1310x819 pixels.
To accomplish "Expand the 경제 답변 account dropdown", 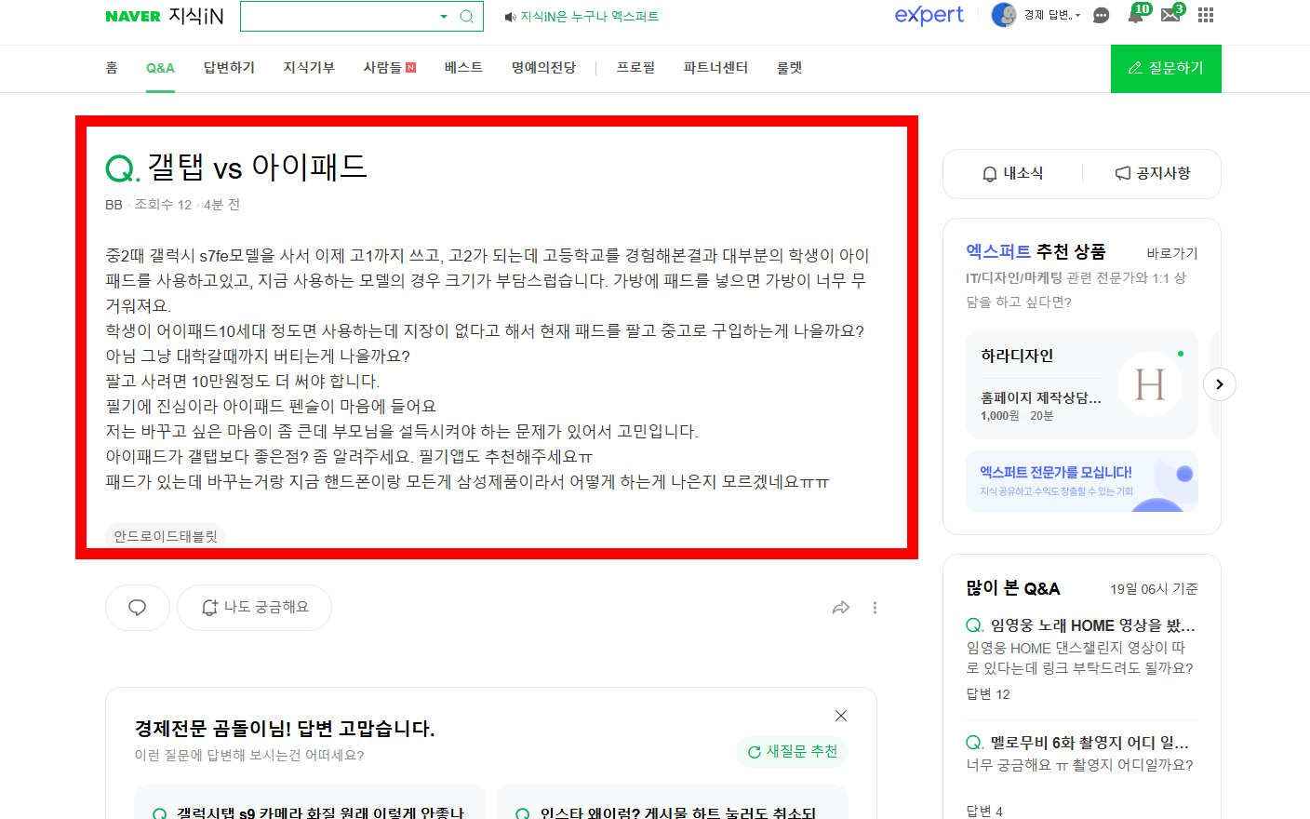I will pos(1052,15).
